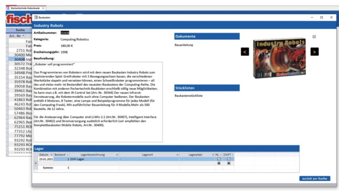339x191 pixels.
Task: Maximize the Baukasten window
Action: pyautogui.click(x=321, y=18)
